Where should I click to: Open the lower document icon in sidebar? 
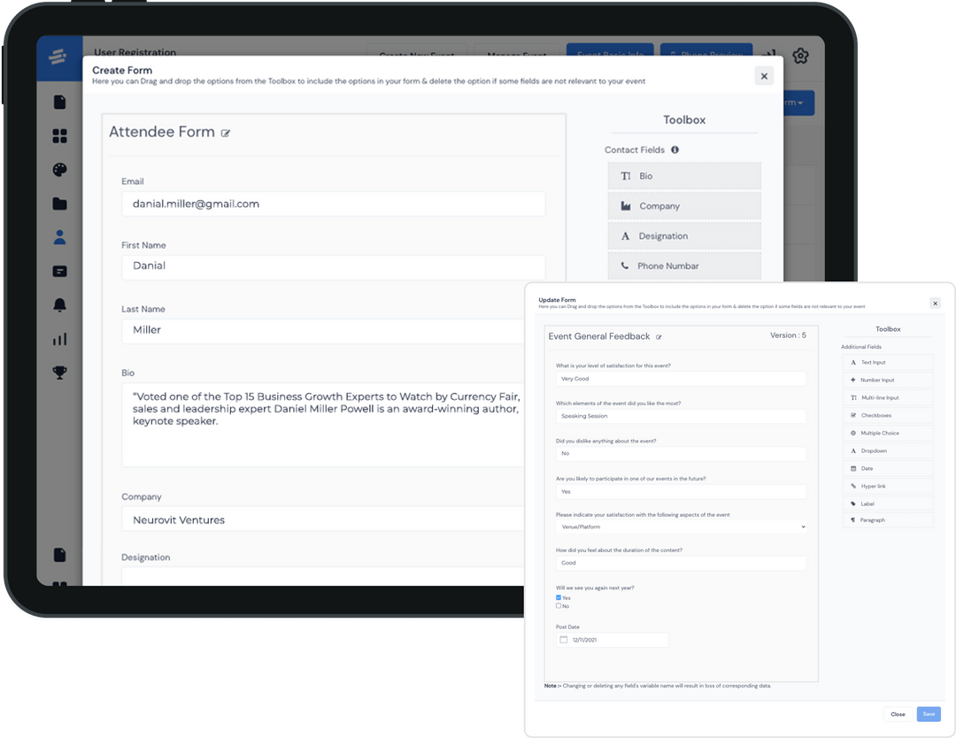coord(60,555)
